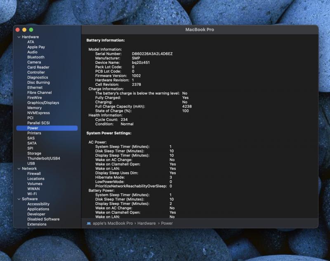Collapse the Software section chevron
330x261 pixels.
[19, 199]
